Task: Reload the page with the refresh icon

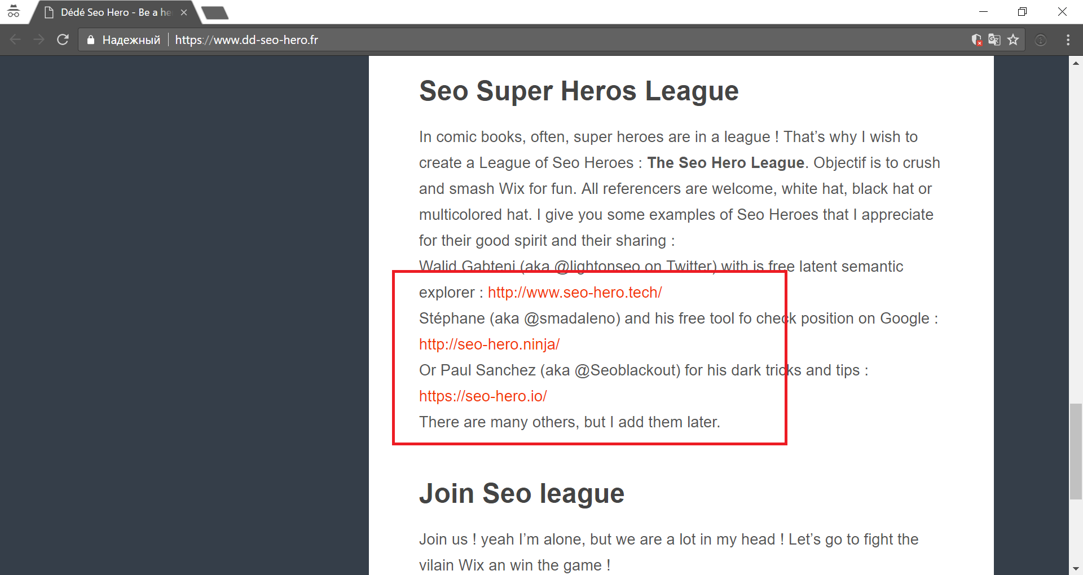Action: [63, 39]
